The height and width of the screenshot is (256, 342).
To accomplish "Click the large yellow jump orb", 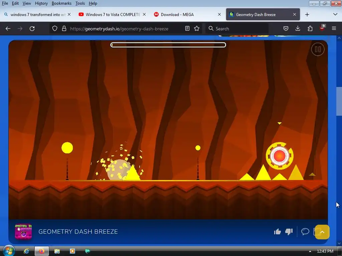I will tap(67, 148).
